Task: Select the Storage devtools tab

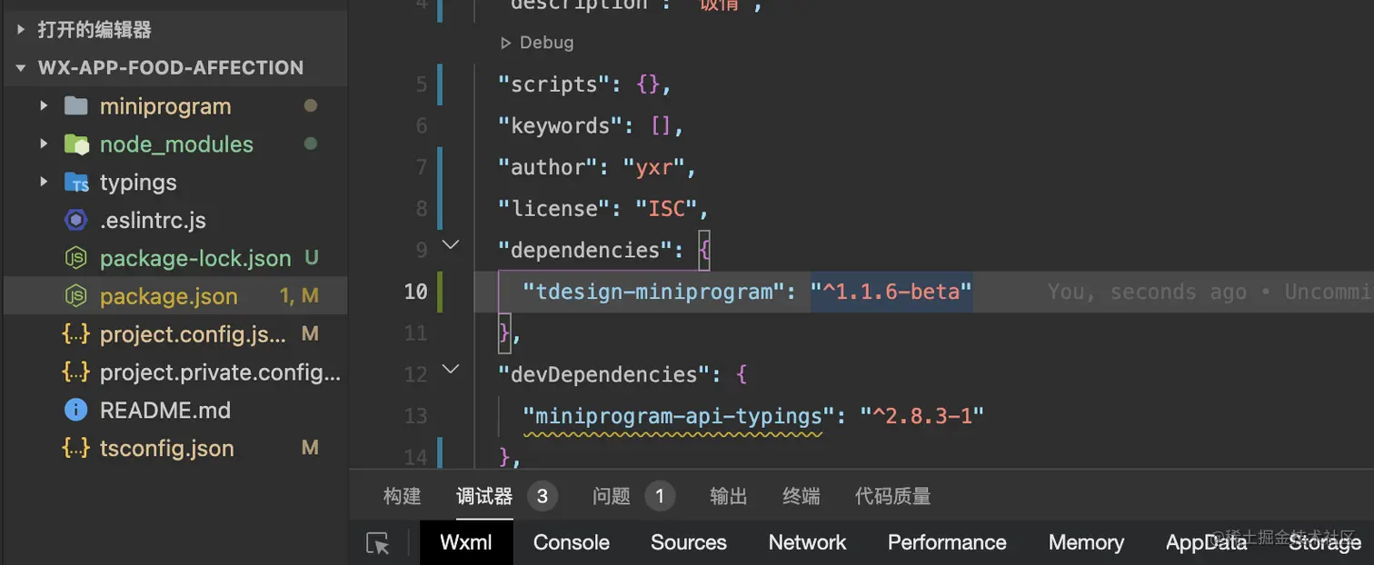Action: coord(1325,542)
